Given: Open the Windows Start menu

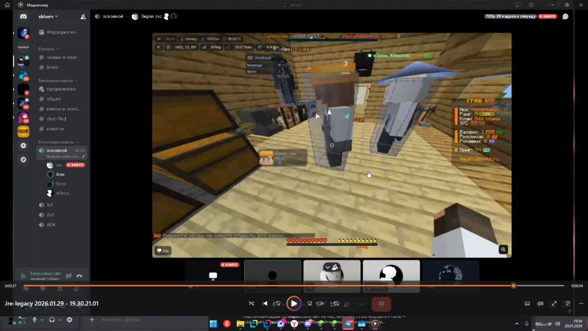Looking at the screenshot, I should point(213,323).
